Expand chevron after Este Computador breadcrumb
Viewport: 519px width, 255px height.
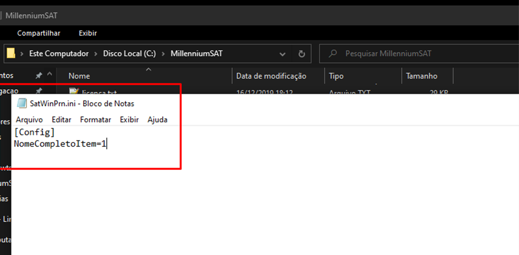96,54
